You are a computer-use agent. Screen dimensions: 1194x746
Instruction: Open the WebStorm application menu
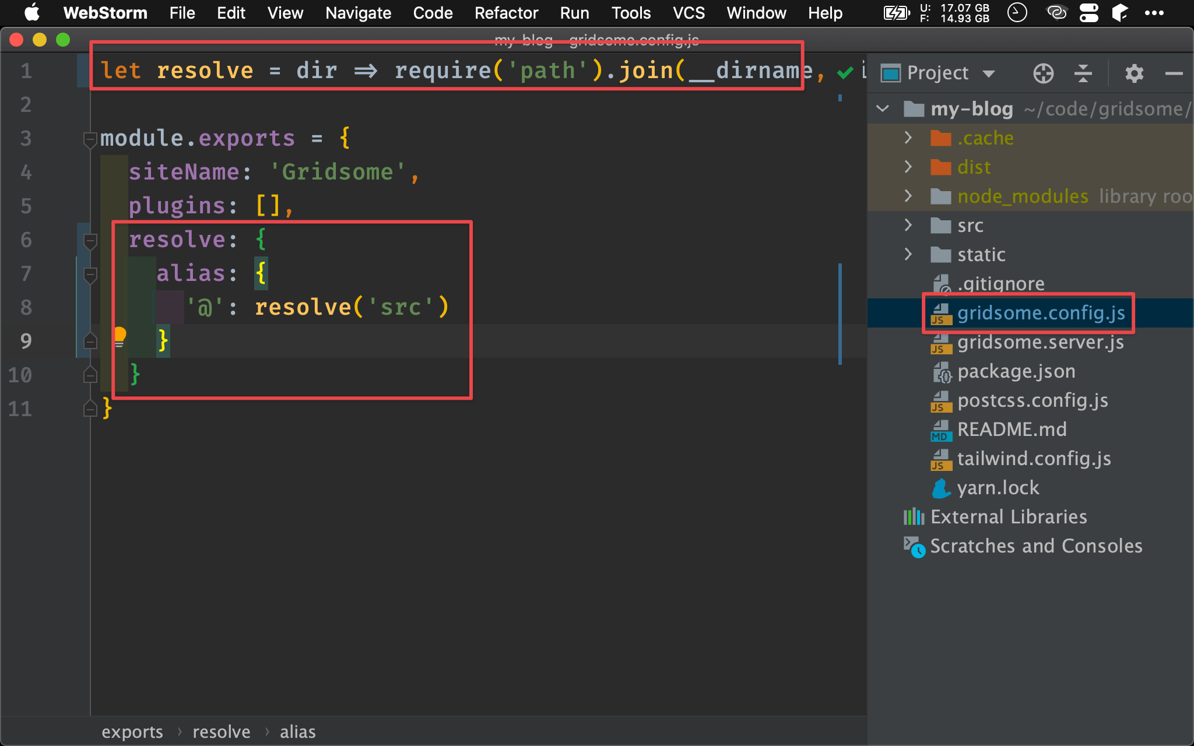[105, 13]
